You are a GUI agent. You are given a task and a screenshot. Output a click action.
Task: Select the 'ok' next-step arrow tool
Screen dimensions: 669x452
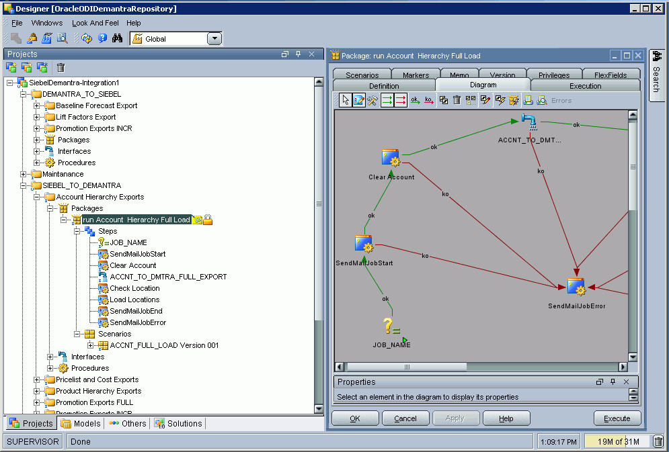[x=415, y=101]
